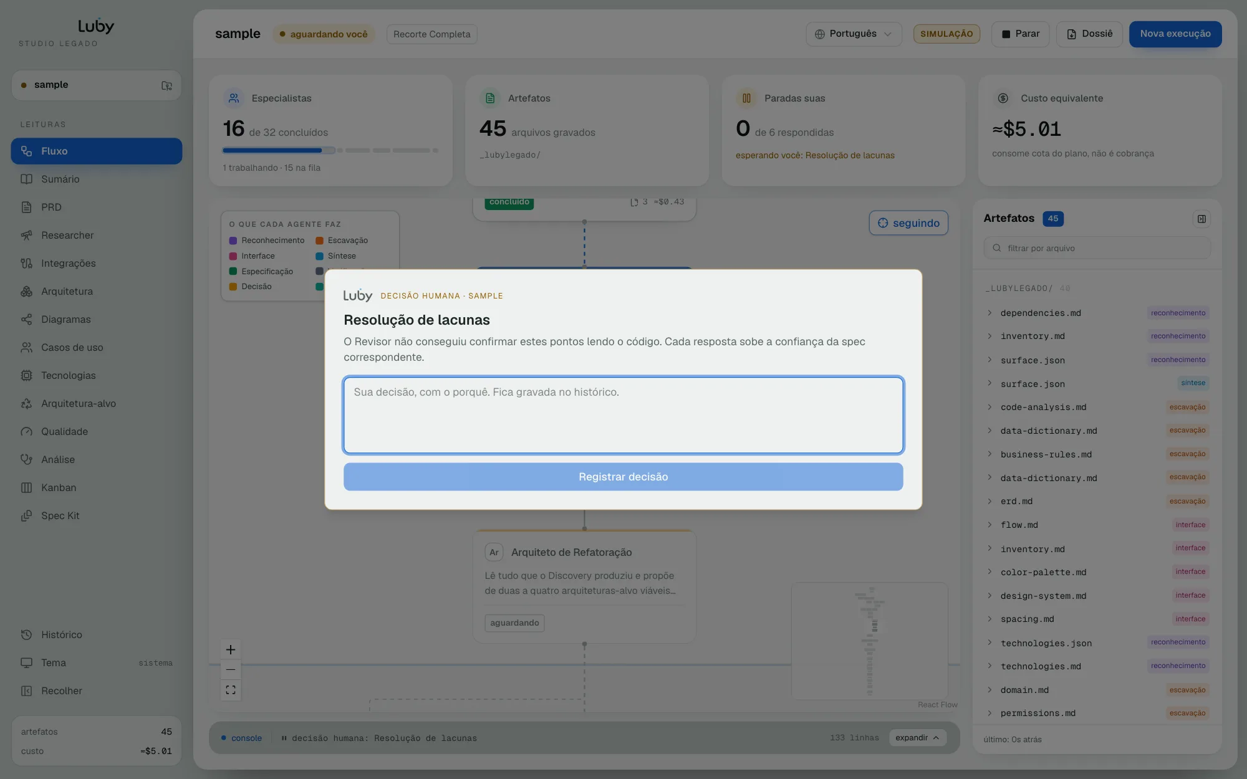
Task: Click the Custo equivalente dollar icon
Action: click(x=1003, y=98)
